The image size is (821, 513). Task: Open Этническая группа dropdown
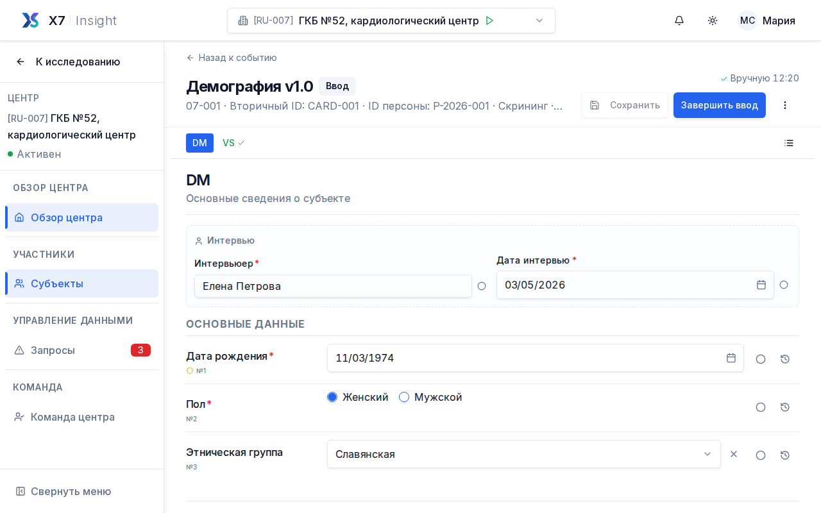524,454
